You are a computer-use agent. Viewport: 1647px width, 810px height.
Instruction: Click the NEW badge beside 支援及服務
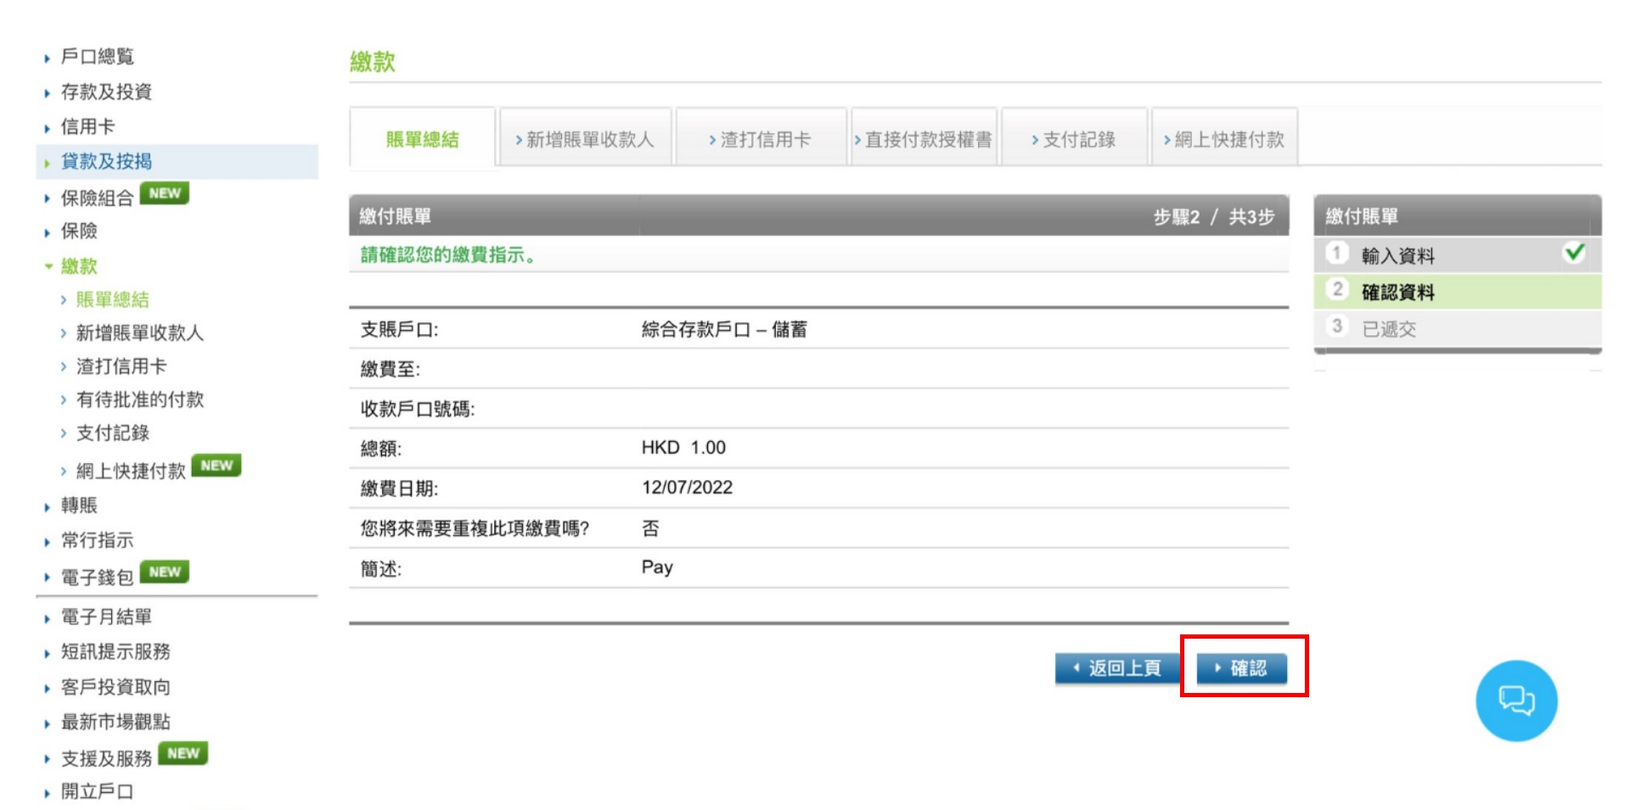183,753
